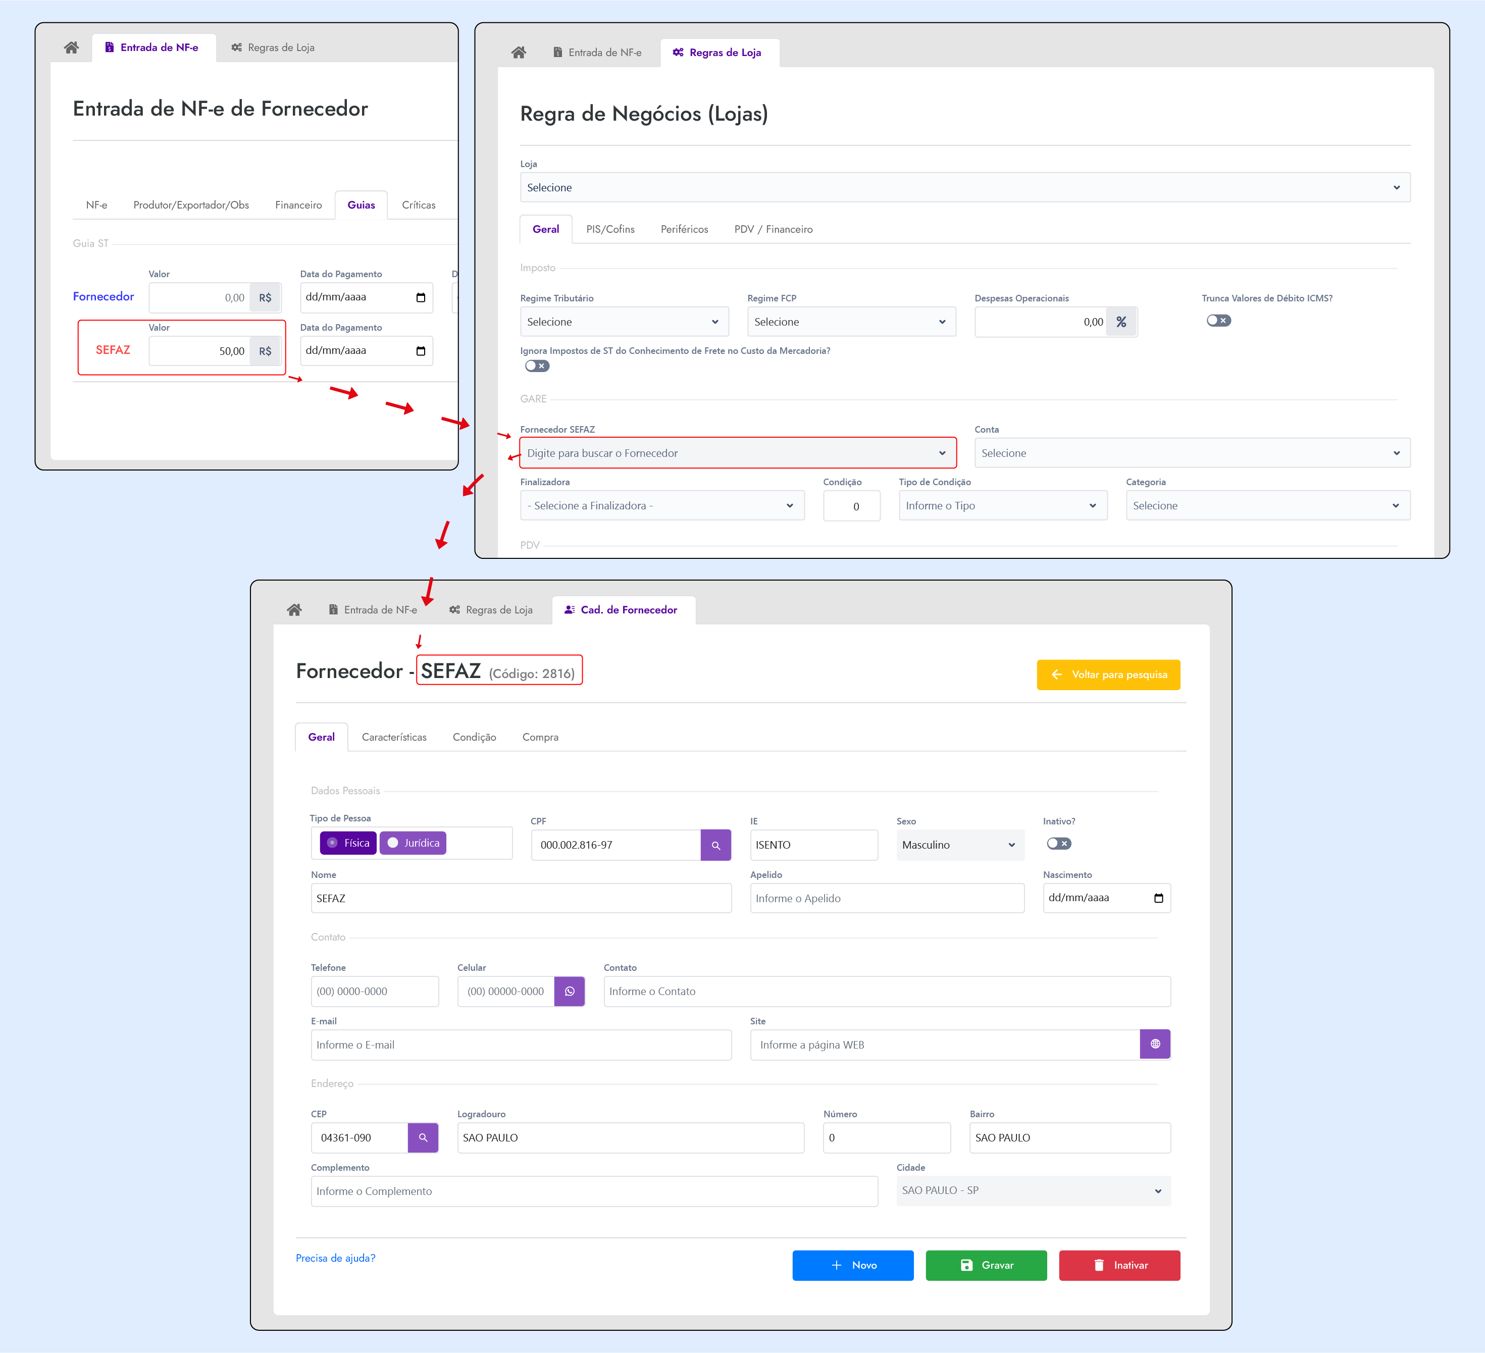This screenshot has width=1485, height=1353.
Task: Toggle the Inativo? switch
Action: [1058, 843]
